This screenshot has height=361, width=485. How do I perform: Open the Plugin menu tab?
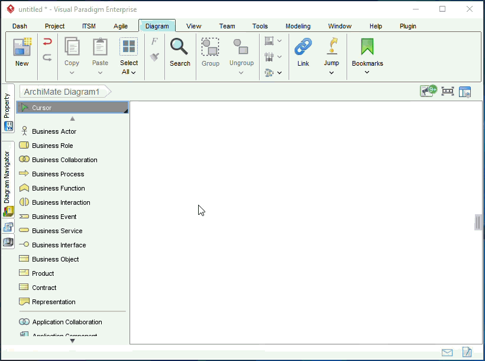[x=408, y=26]
